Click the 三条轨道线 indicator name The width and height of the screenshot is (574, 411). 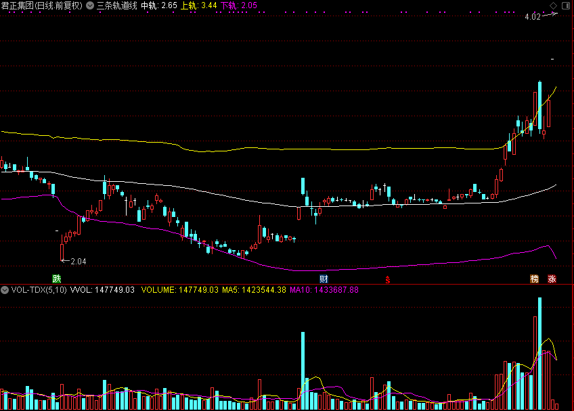pyautogui.click(x=117, y=5)
